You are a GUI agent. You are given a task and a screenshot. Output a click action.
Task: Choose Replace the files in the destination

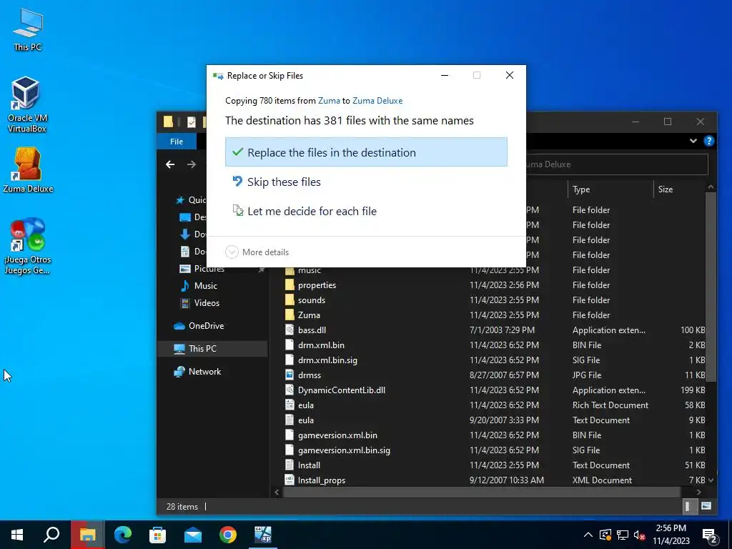366,152
